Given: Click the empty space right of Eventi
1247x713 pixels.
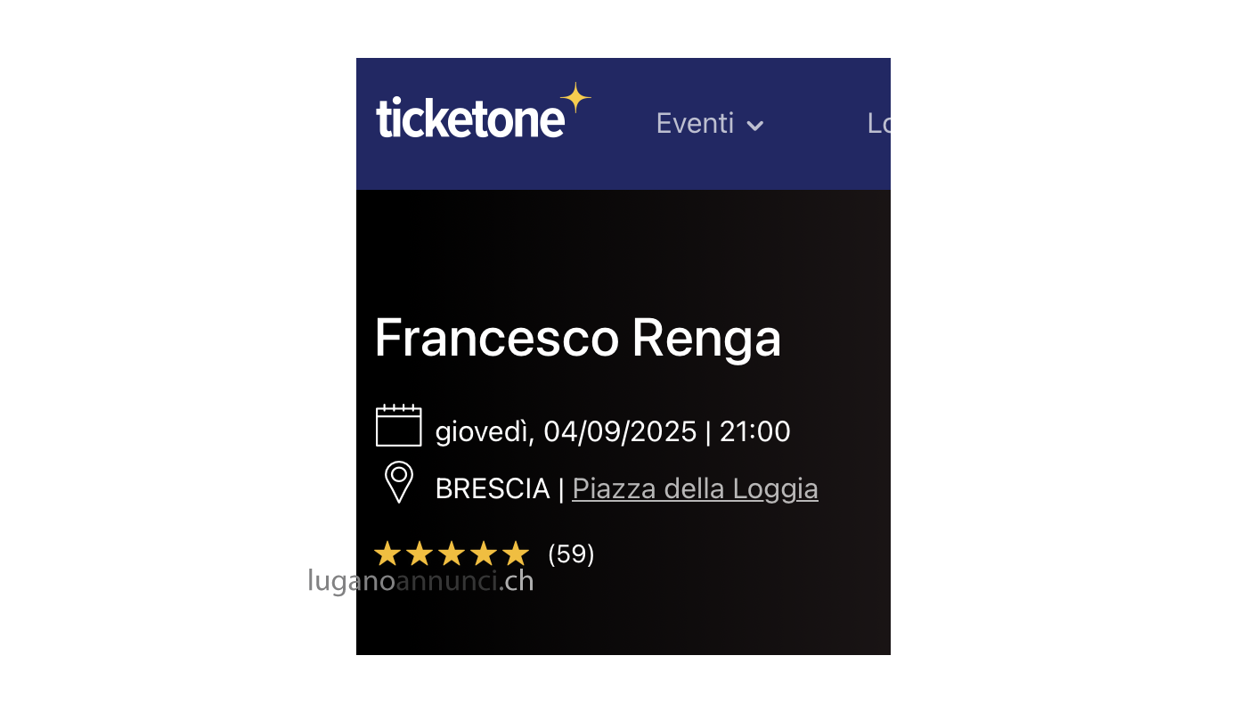Looking at the screenshot, I should pos(815,123).
